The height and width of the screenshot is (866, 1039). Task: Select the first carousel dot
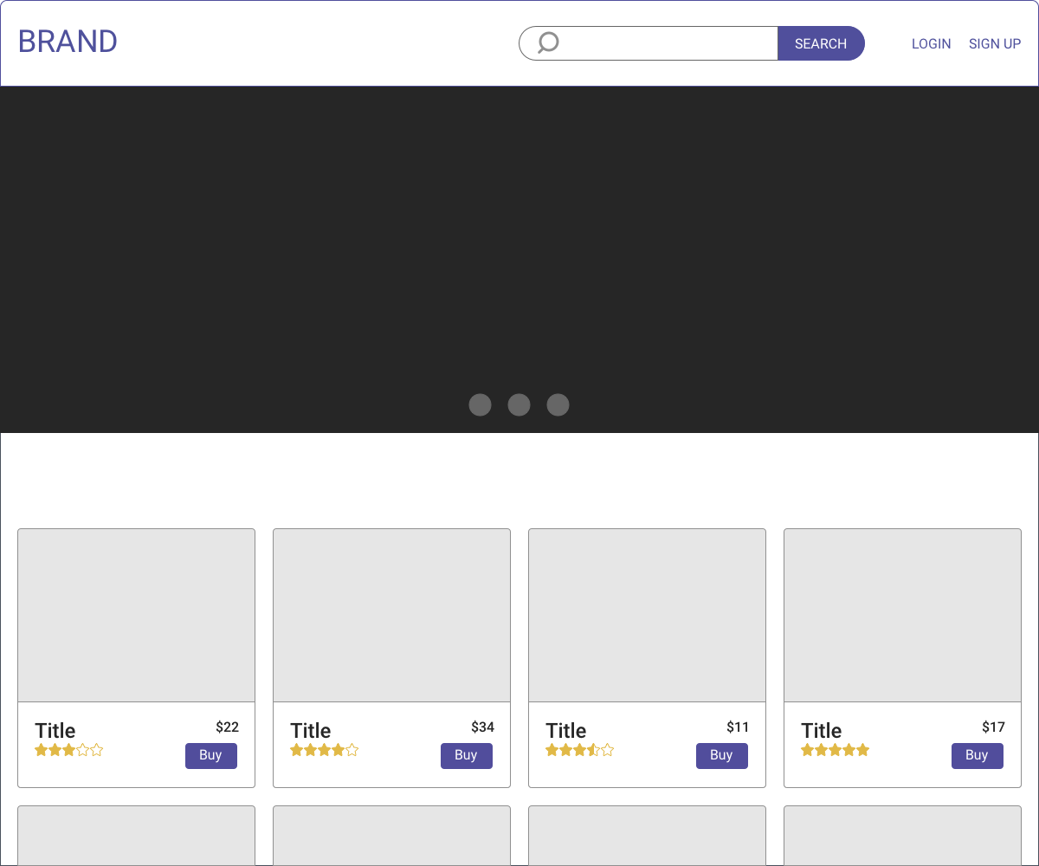click(480, 404)
